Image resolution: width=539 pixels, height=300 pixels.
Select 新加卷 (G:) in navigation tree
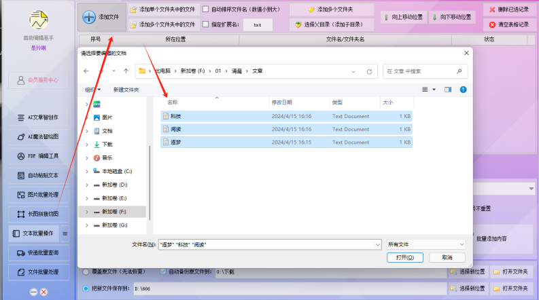tap(114, 225)
